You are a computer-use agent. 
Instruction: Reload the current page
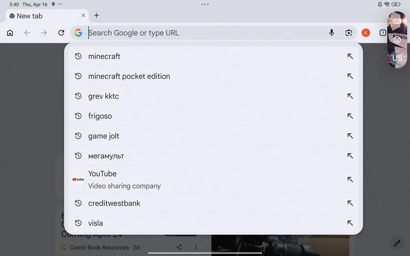[x=61, y=33]
